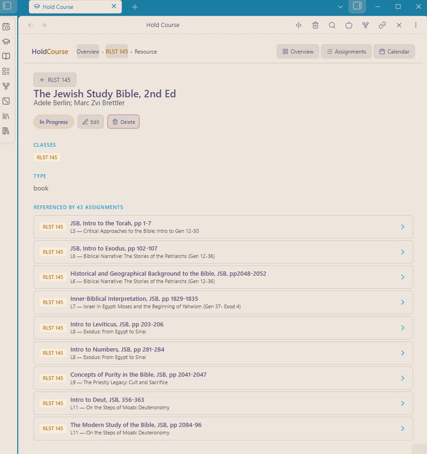Open the Assignments navigation button

[x=346, y=52]
